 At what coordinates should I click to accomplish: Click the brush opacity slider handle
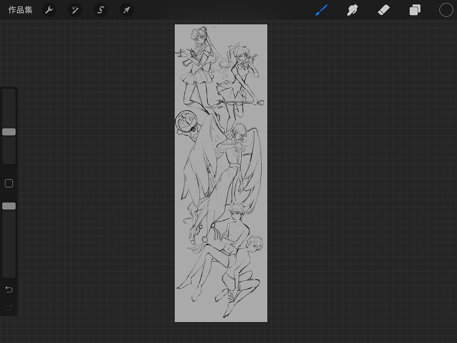(x=9, y=206)
